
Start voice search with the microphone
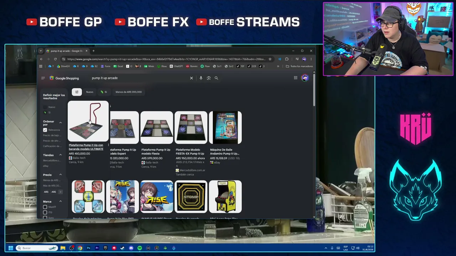tap(201, 78)
